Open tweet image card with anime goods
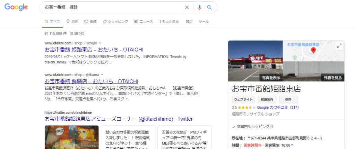This screenshot has width=355, height=149. 72,137
